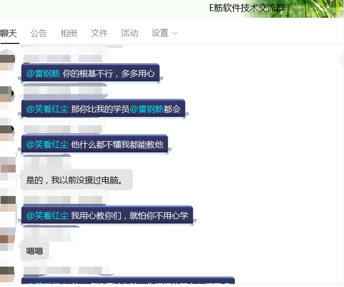Click avatar beside '我用心教你们' message

point(7,203)
